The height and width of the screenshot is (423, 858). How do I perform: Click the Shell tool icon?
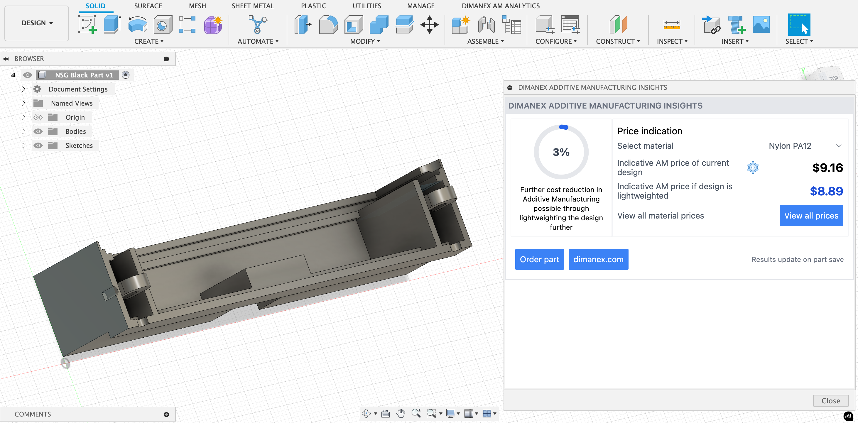pyautogui.click(x=353, y=25)
